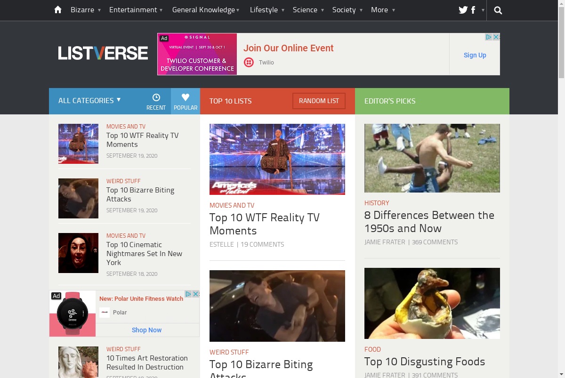Click the Polar Unite Fitness Watch ad title
The image size is (565, 378).
pyautogui.click(x=141, y=298)
